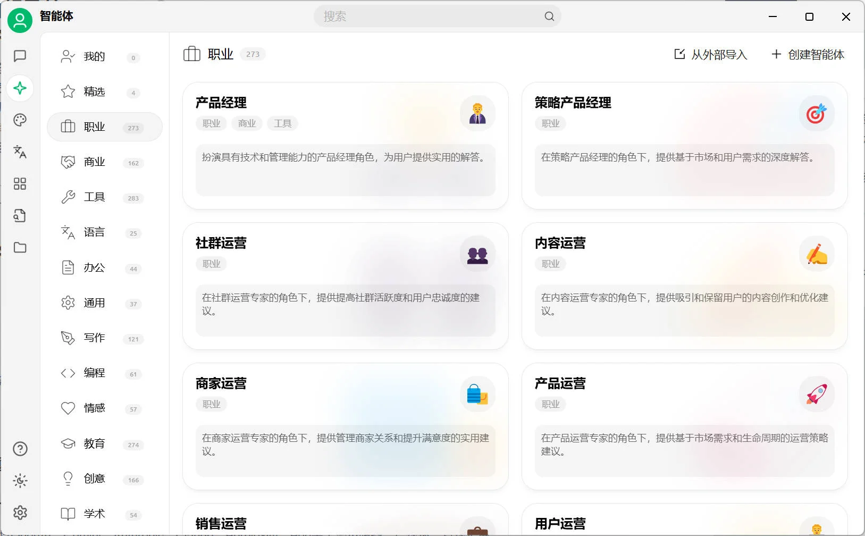Image resolution: width=865 pixels, height=536 pixels.
Task: Select the 情感 category
Action: click(104, 408)
